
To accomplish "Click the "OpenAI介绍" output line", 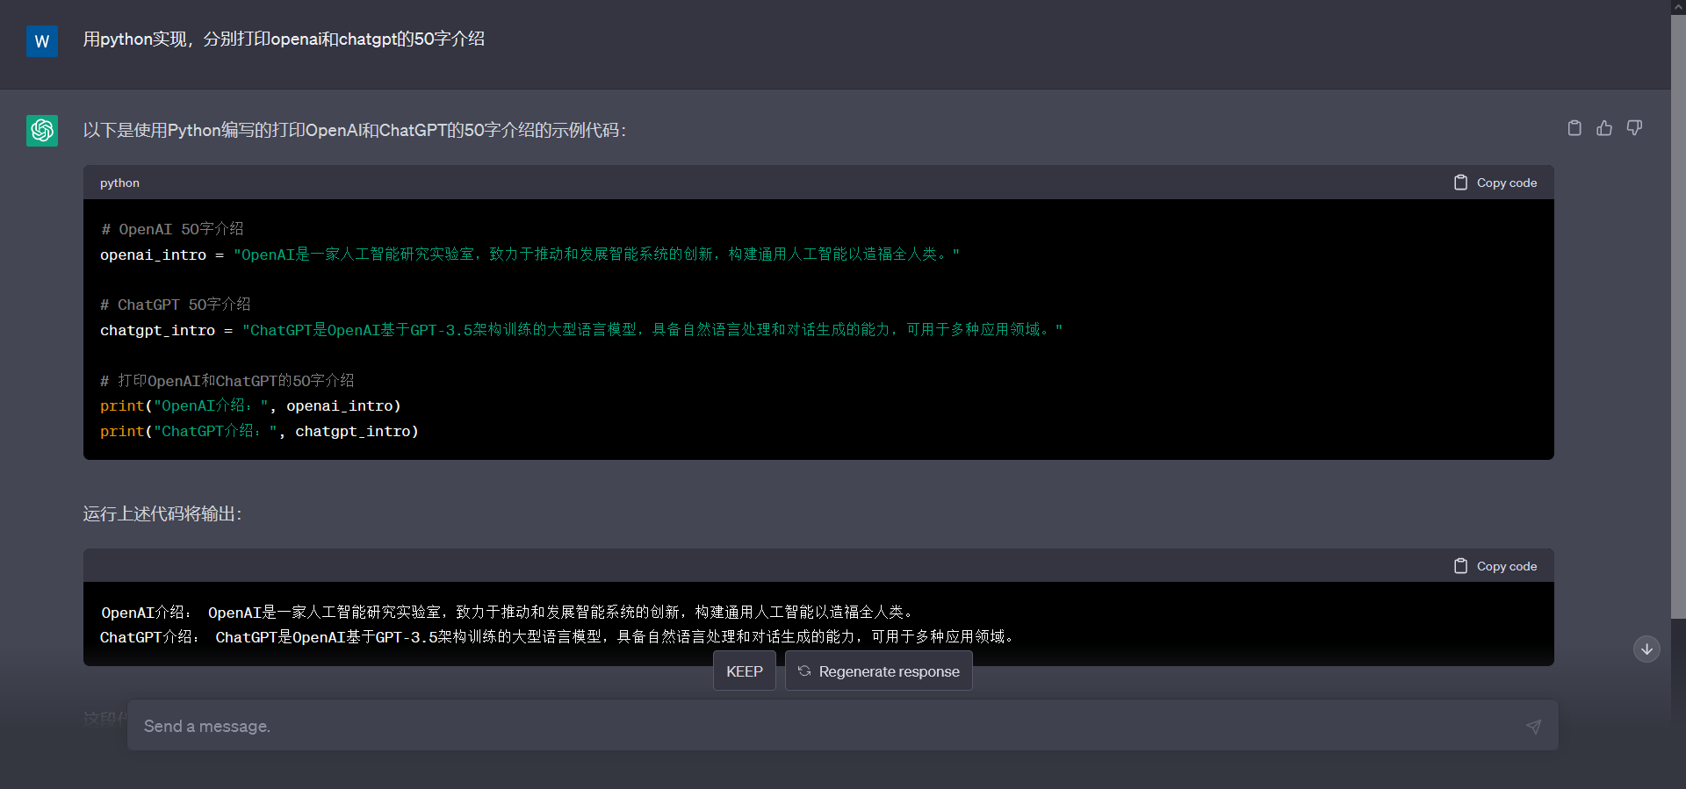I will click(508, 612).
